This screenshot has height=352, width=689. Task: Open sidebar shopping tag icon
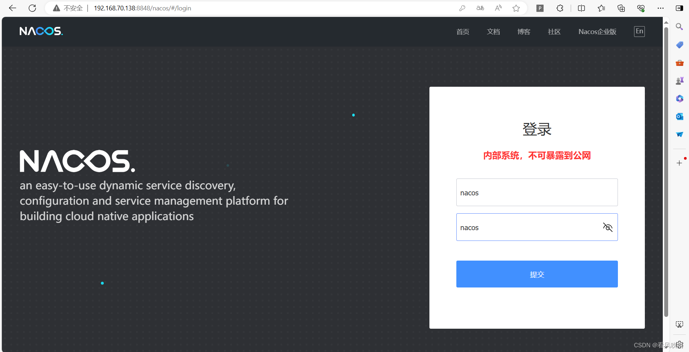tap(679, 45)
